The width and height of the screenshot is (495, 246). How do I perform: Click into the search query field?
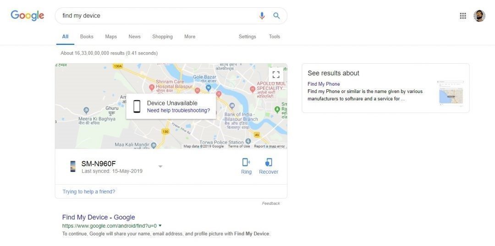[156, 16]
